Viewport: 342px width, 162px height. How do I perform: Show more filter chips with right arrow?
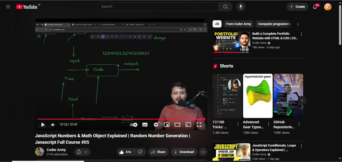(298, 24)
